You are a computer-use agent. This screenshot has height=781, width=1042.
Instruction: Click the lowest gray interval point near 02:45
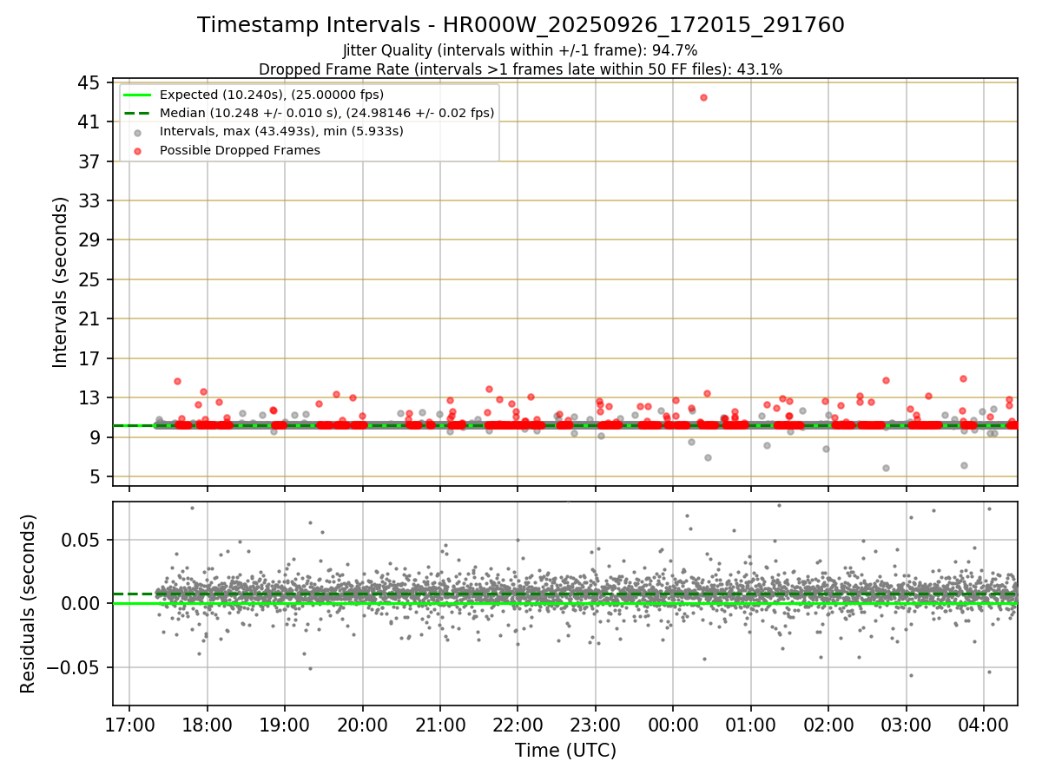[886, 468]
